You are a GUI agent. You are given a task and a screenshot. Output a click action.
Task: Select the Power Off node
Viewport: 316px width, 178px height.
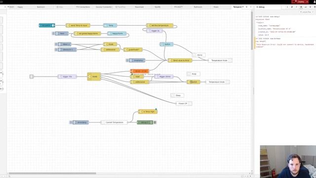click(x=184, y=103)
